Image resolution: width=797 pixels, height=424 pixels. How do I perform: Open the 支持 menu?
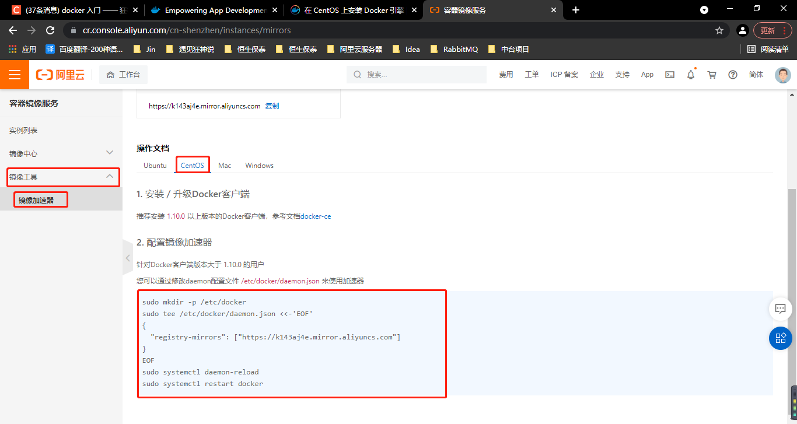623,75
